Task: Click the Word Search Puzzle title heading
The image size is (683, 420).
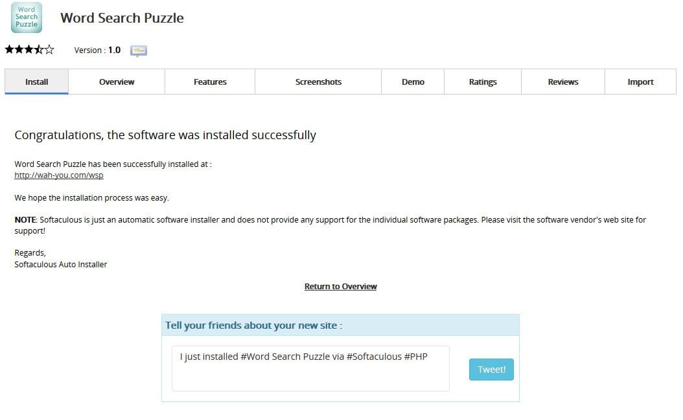Action: coord(122,18)
